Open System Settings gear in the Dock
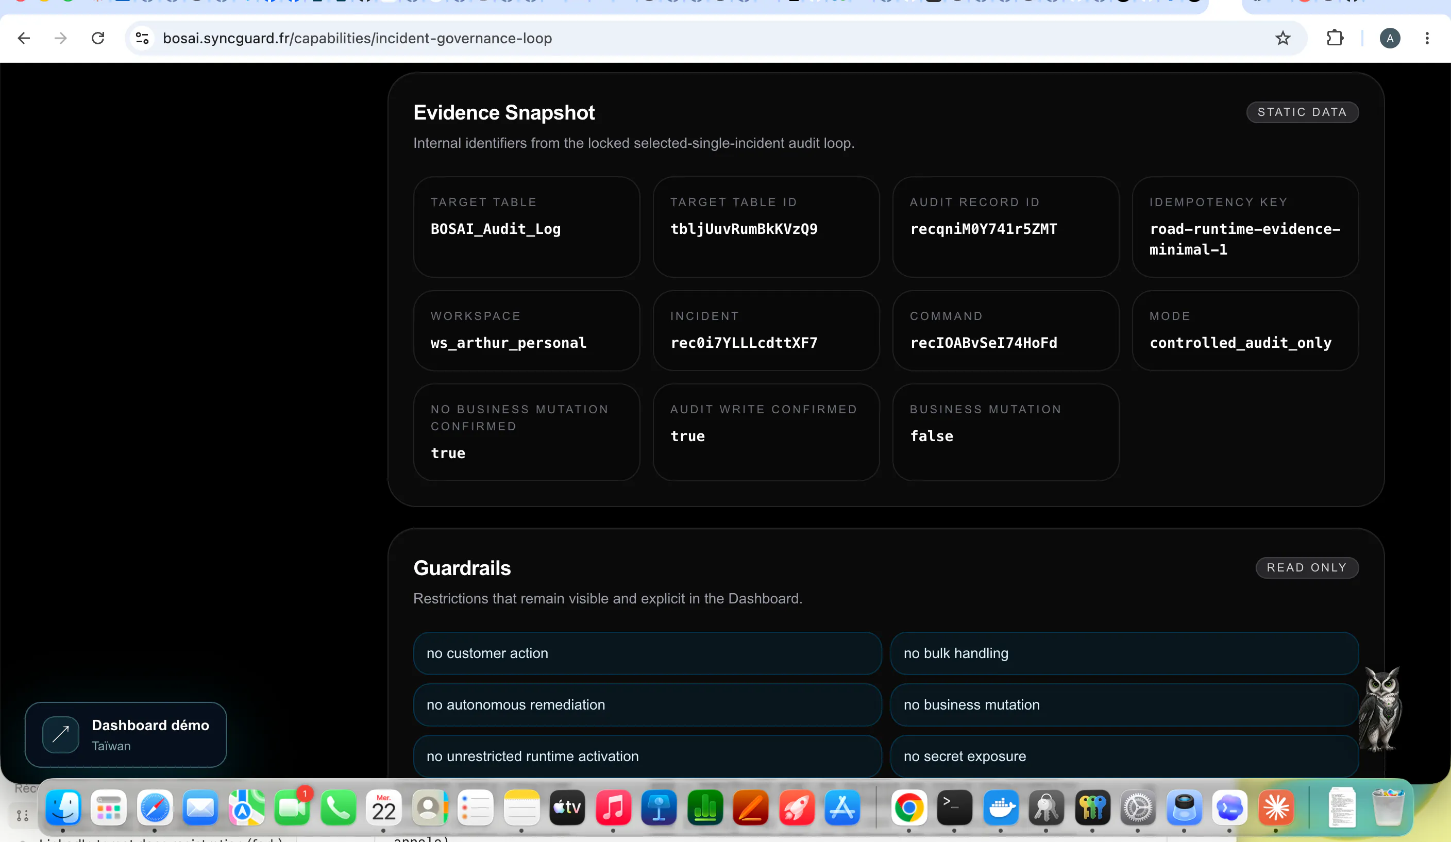The image size is (1451, 842). click(x=1138, y=807)
